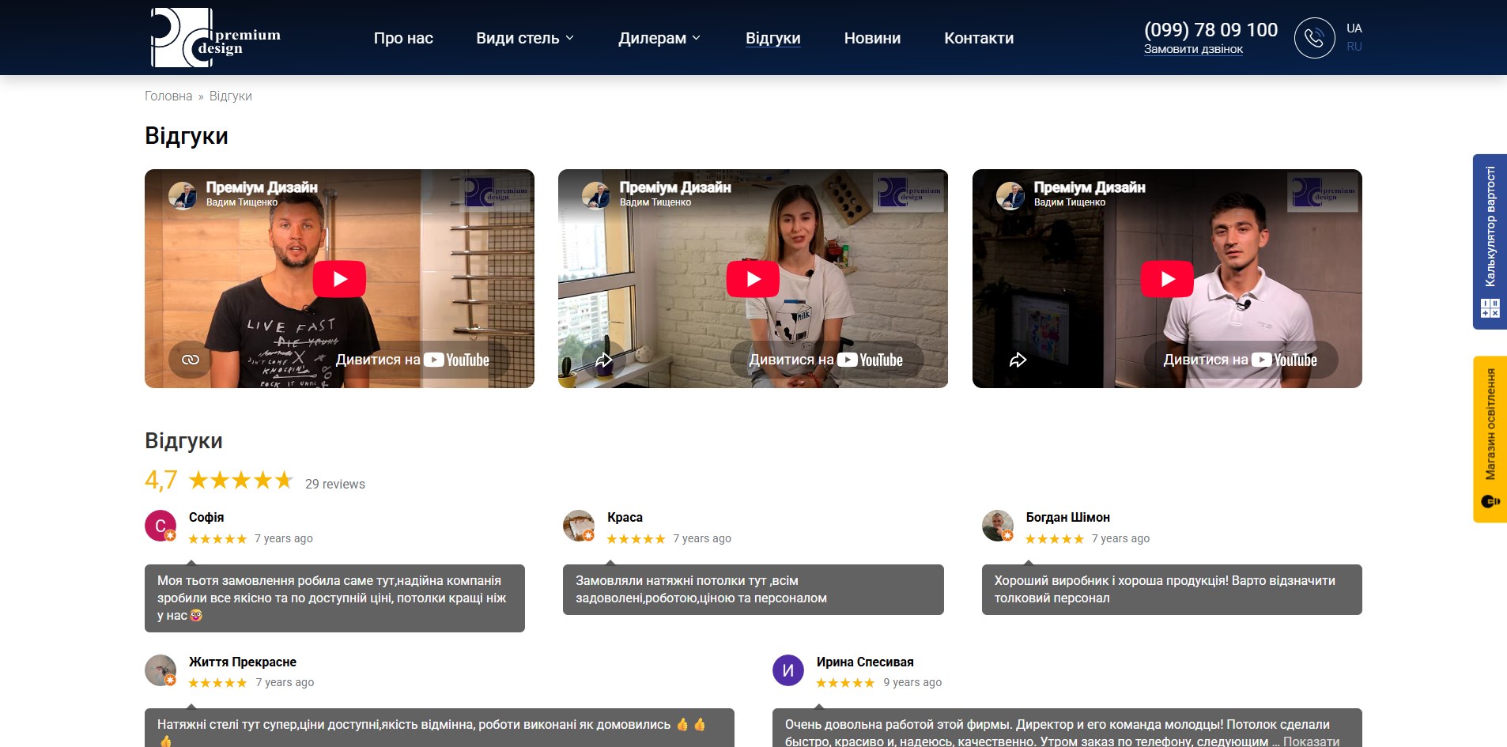Click Замовити дзвінок link
The height and width of the screenshot is (747, 1507).
pos(1193,49)
